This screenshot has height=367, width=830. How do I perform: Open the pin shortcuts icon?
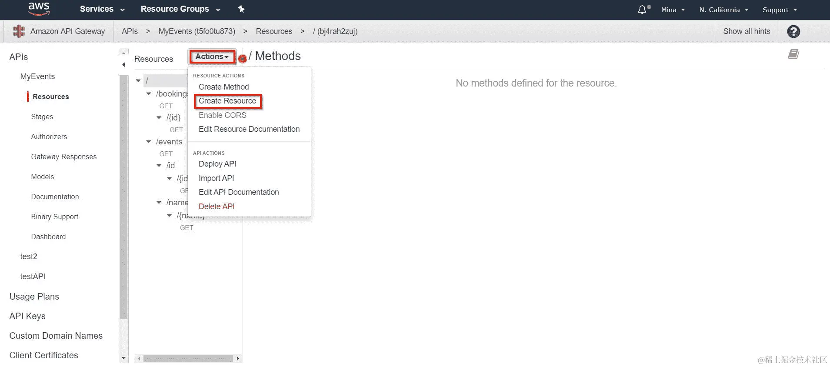(241, 9)
